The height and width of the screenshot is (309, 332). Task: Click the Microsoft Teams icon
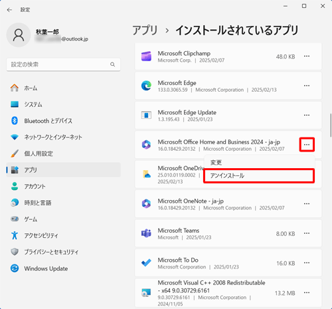pos(146,233)
